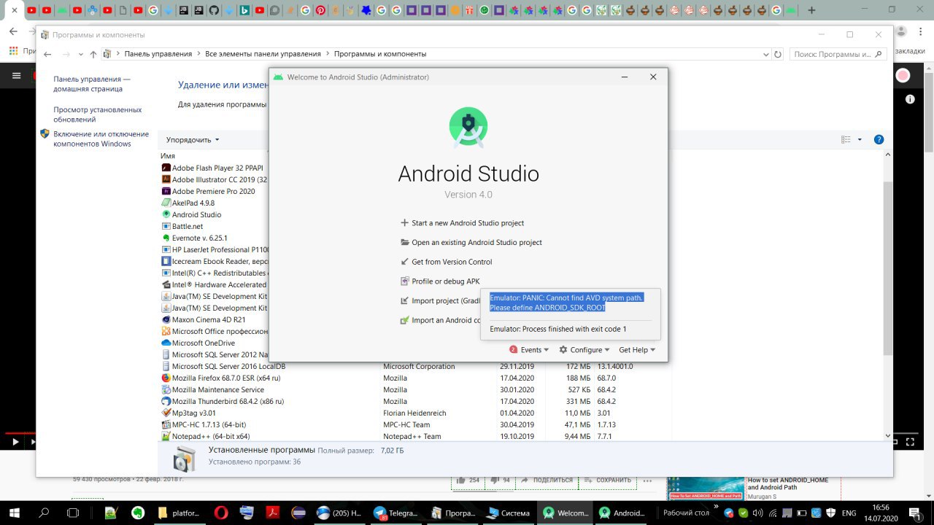Click the Refresh button in address bar
Viewport: 934px width, 525px height.
tap(778, 54)
